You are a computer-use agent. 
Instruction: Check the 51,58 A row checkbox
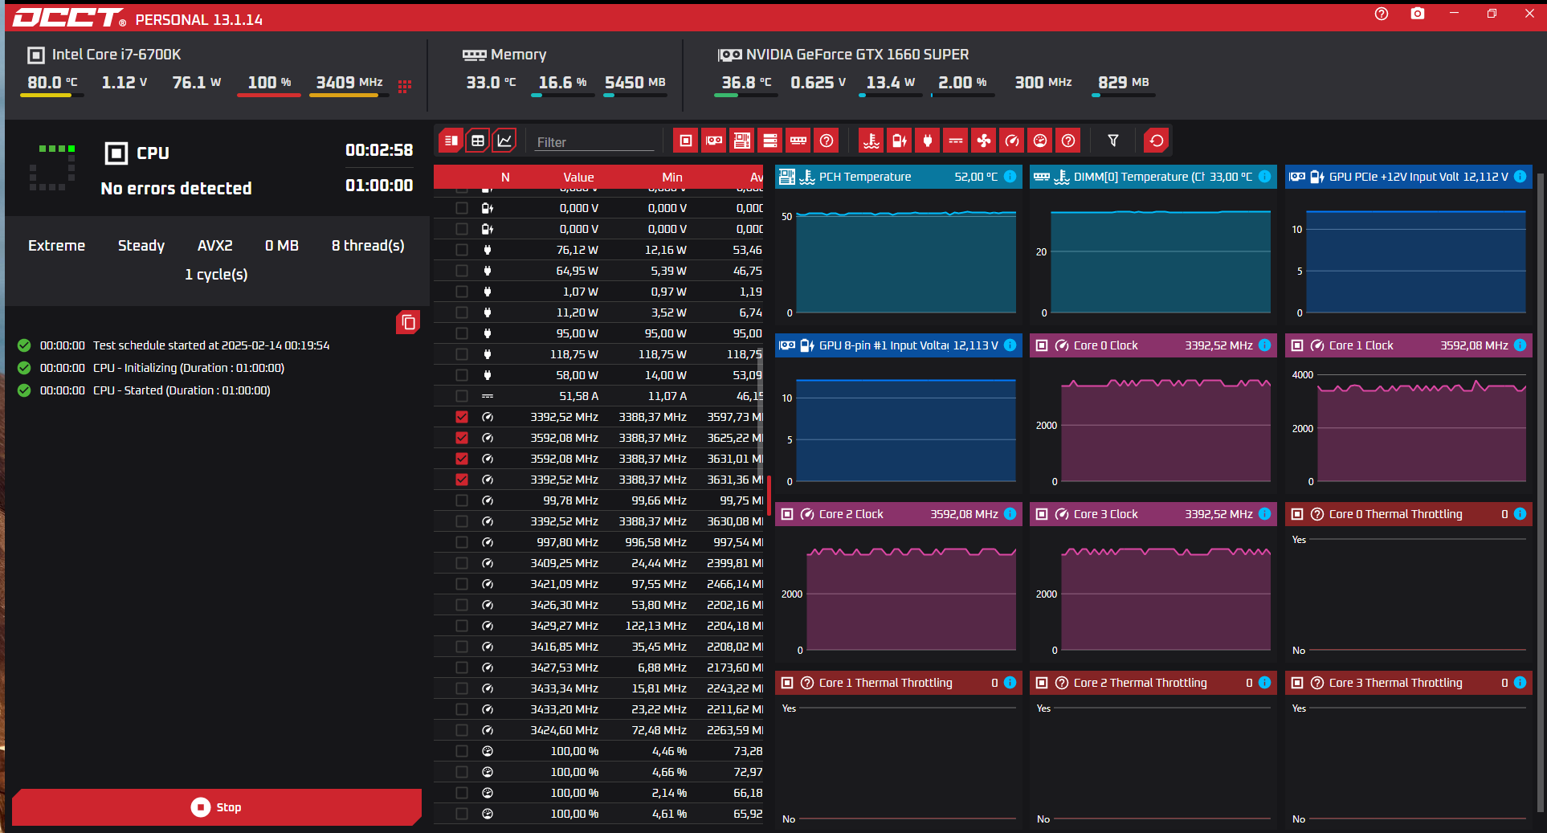click(462, 396)
